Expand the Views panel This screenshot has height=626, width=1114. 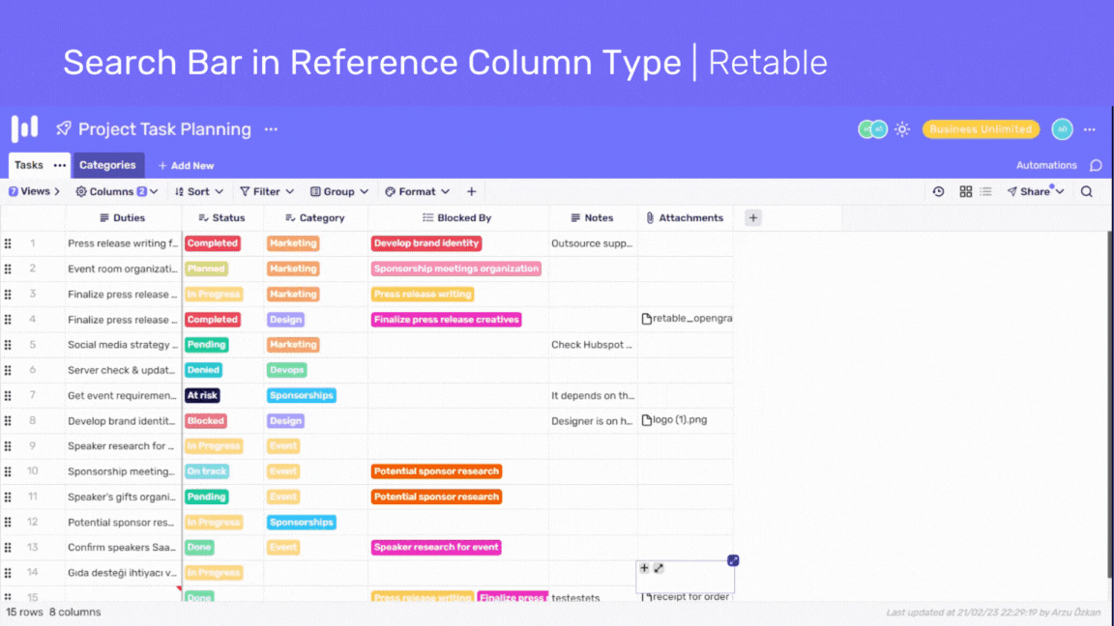click(34, 191)
